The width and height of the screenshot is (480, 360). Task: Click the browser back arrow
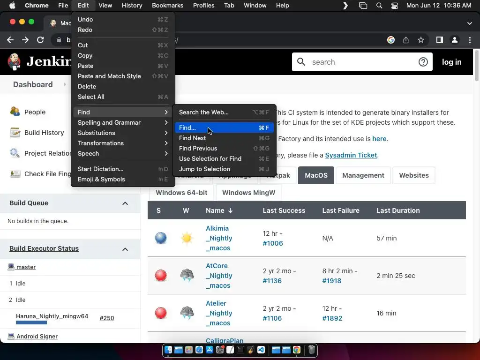click(10, 40)
